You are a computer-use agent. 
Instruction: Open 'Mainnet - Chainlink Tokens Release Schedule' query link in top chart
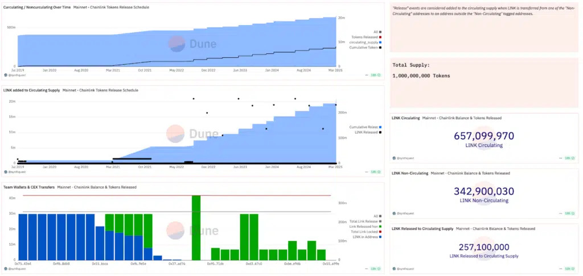coord(112,7)
